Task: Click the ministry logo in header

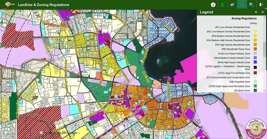Action: point(6,5)
